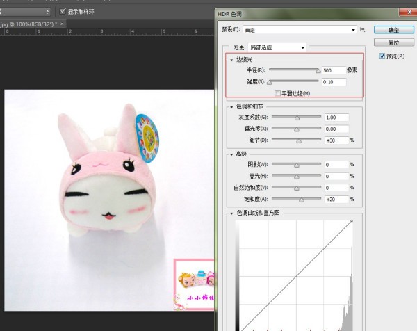
Task: Toggle the 预览 preview checkbox
Action: (x=382, y=56)
